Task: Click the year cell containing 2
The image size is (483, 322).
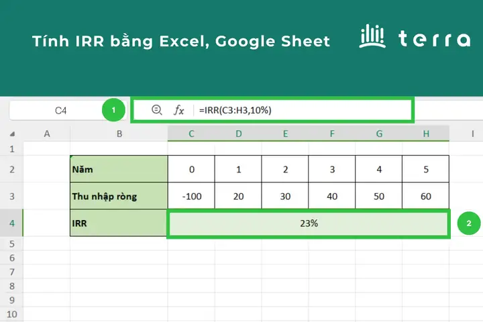Action: tap(285, 169)
